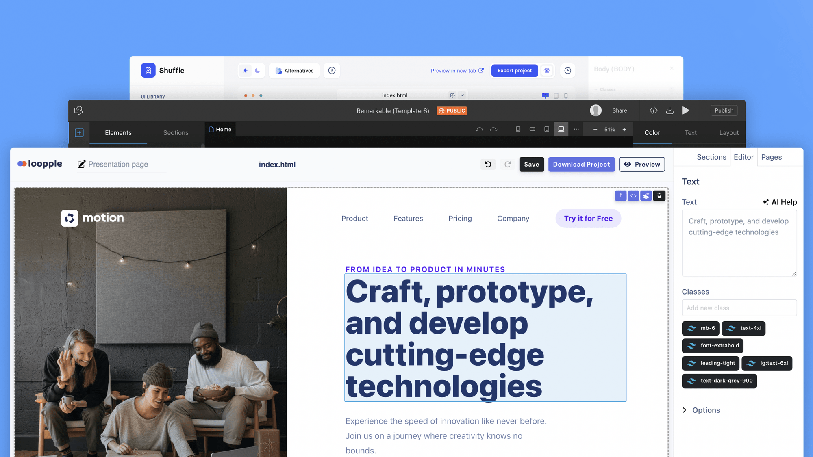Click the redo arrow icon in Loopple
The height and width of the screenshot is (457, 813).
[507, 164]
